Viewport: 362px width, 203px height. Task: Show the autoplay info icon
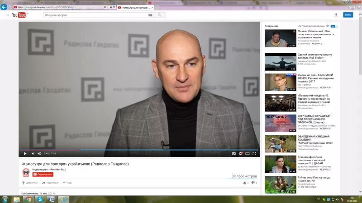[x=327, y=26]
